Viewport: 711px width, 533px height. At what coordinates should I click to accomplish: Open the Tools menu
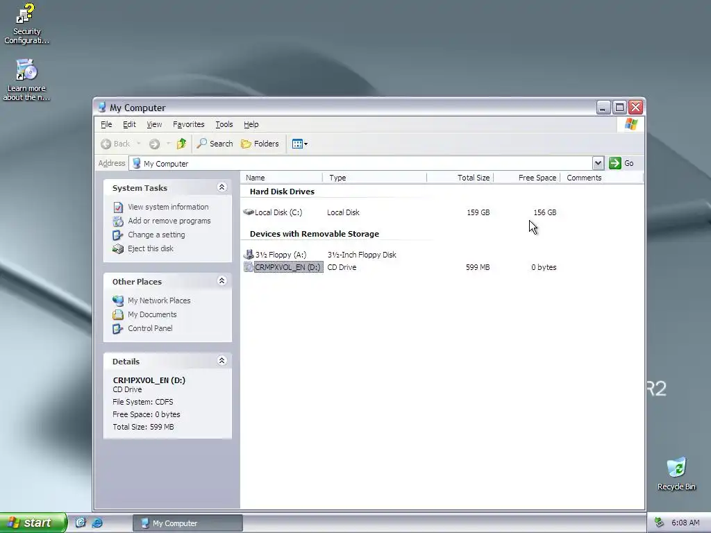point(224,124)
